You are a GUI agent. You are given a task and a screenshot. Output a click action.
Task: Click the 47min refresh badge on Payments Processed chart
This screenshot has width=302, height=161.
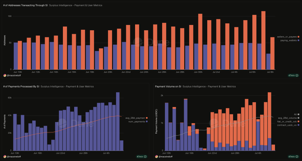coord(141,157)
